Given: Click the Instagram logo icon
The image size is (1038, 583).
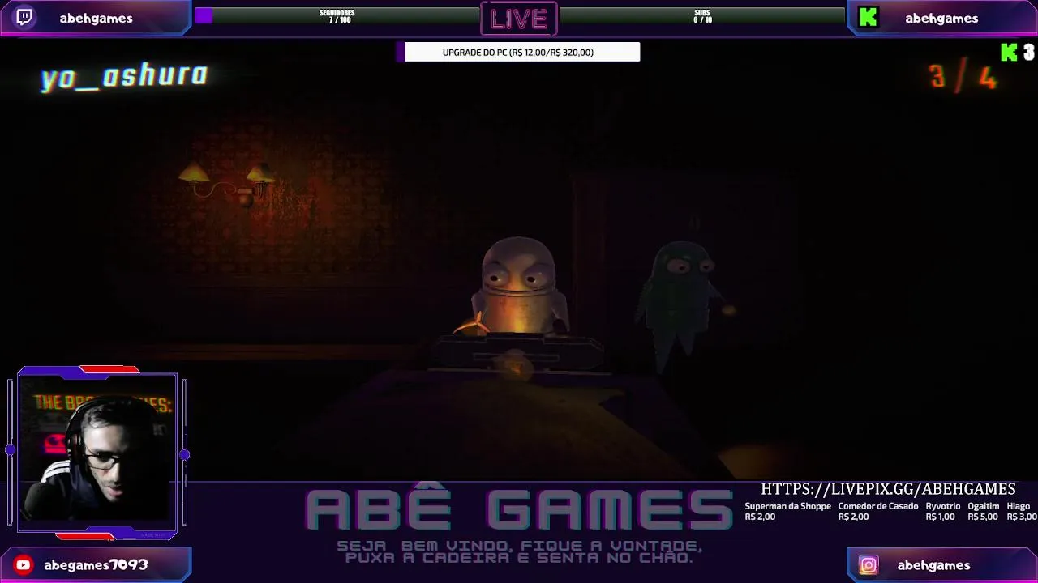Looking at the screenshot, I should coord(869,565).
